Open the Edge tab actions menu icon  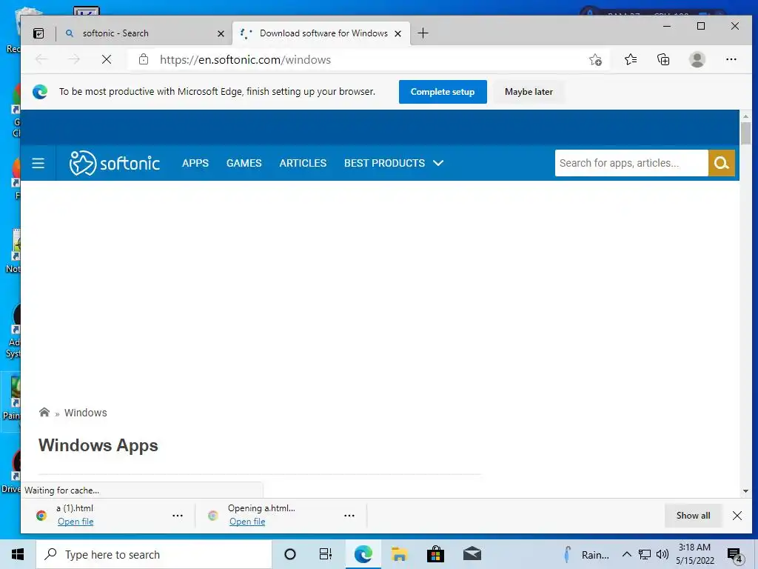(38, 33)
